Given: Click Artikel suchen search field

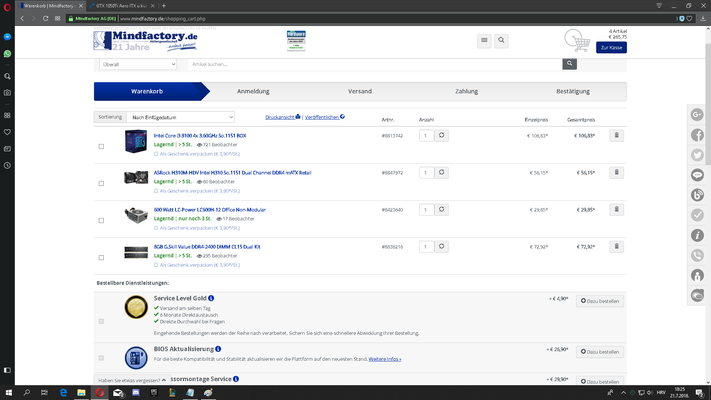Looking at the screenshot, I should point(375,64).
